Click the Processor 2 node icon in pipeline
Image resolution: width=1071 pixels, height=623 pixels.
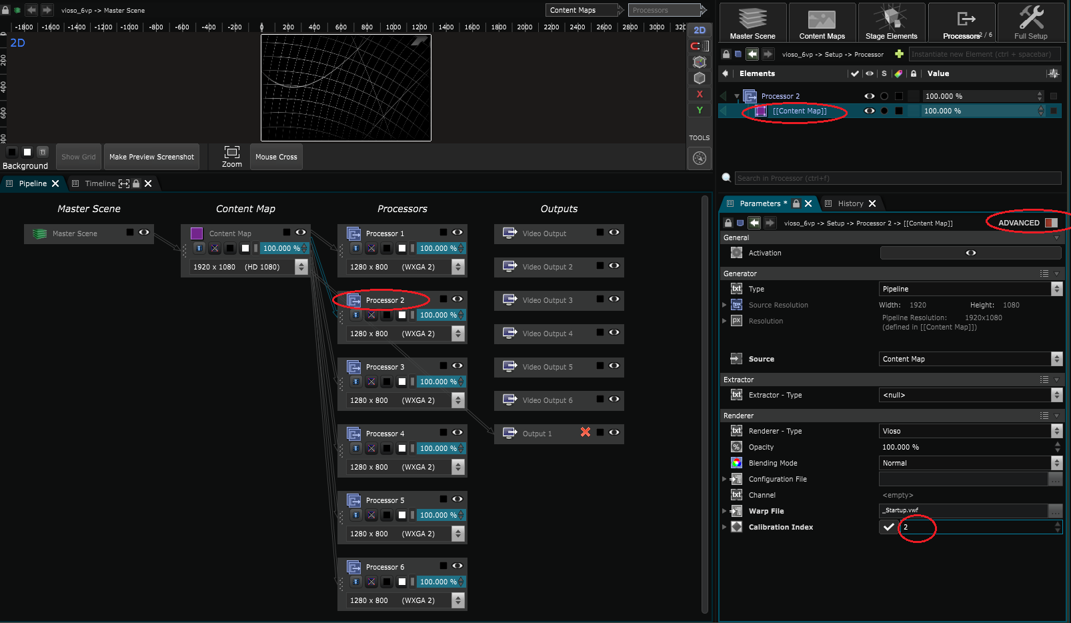354,300
